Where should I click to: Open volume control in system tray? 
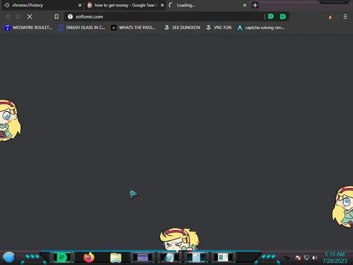314,257
